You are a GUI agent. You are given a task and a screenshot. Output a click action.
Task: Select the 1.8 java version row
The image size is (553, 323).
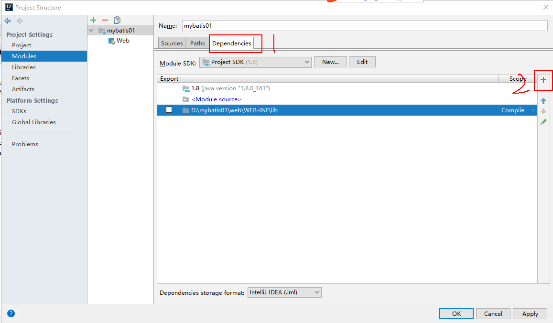[x=347, y=88]
